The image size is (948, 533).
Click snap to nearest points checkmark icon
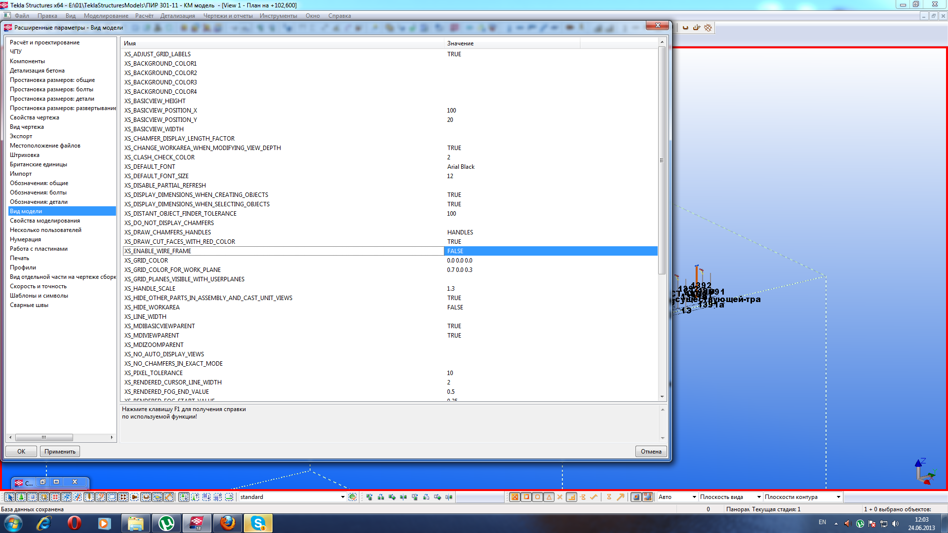[x=594, y=497]
